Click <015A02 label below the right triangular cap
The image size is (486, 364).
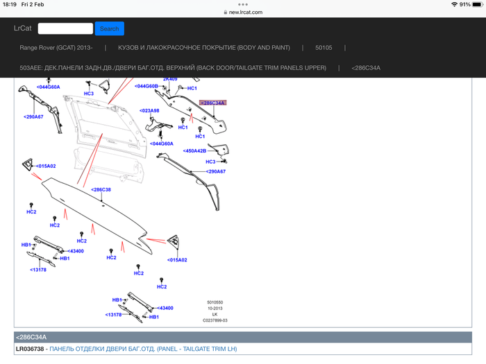[177, 260]
